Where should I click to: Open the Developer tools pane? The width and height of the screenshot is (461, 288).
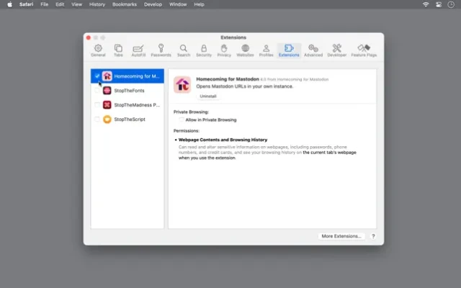click(337, 50)
